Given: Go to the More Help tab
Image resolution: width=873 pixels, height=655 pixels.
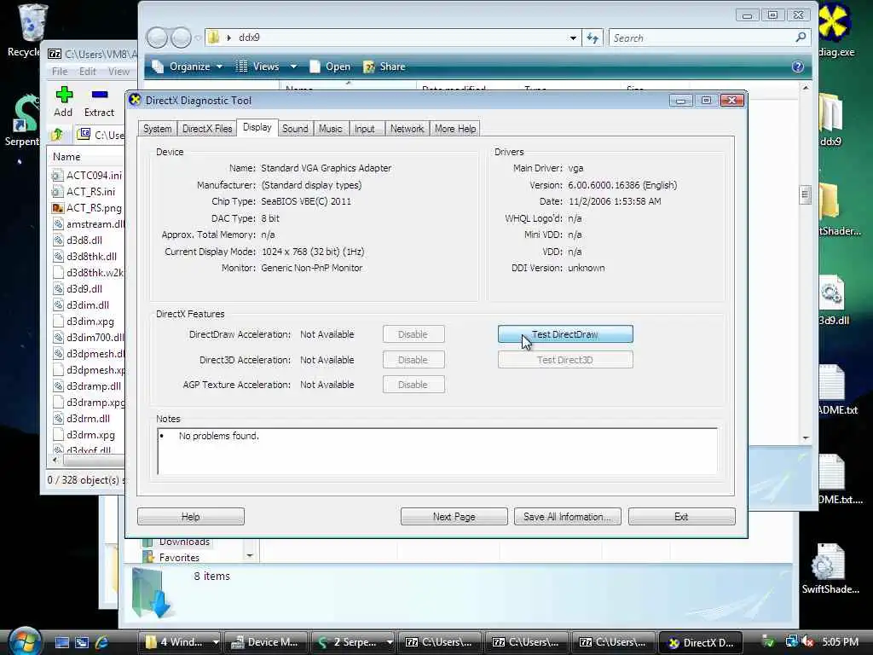Looking at the screenshot, I should point(455,129).
